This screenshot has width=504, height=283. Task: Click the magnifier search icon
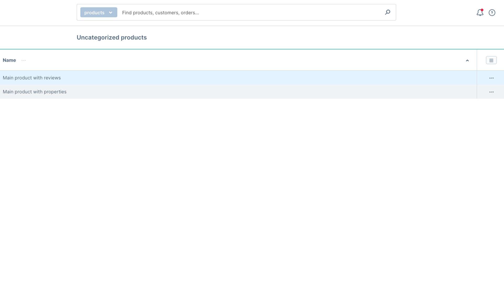[x=387, y=12]
